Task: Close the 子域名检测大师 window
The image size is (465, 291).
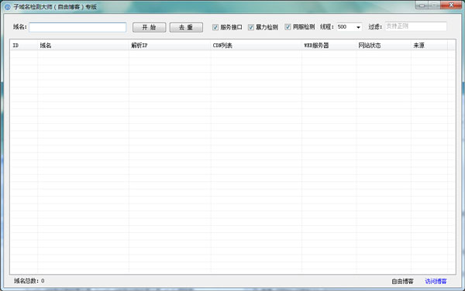Action: pyautogui.click(x=451, y=5)
